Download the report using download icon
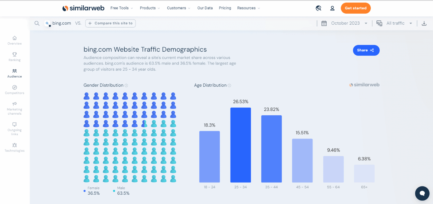433x204 pixels. (x=424, y=23)
